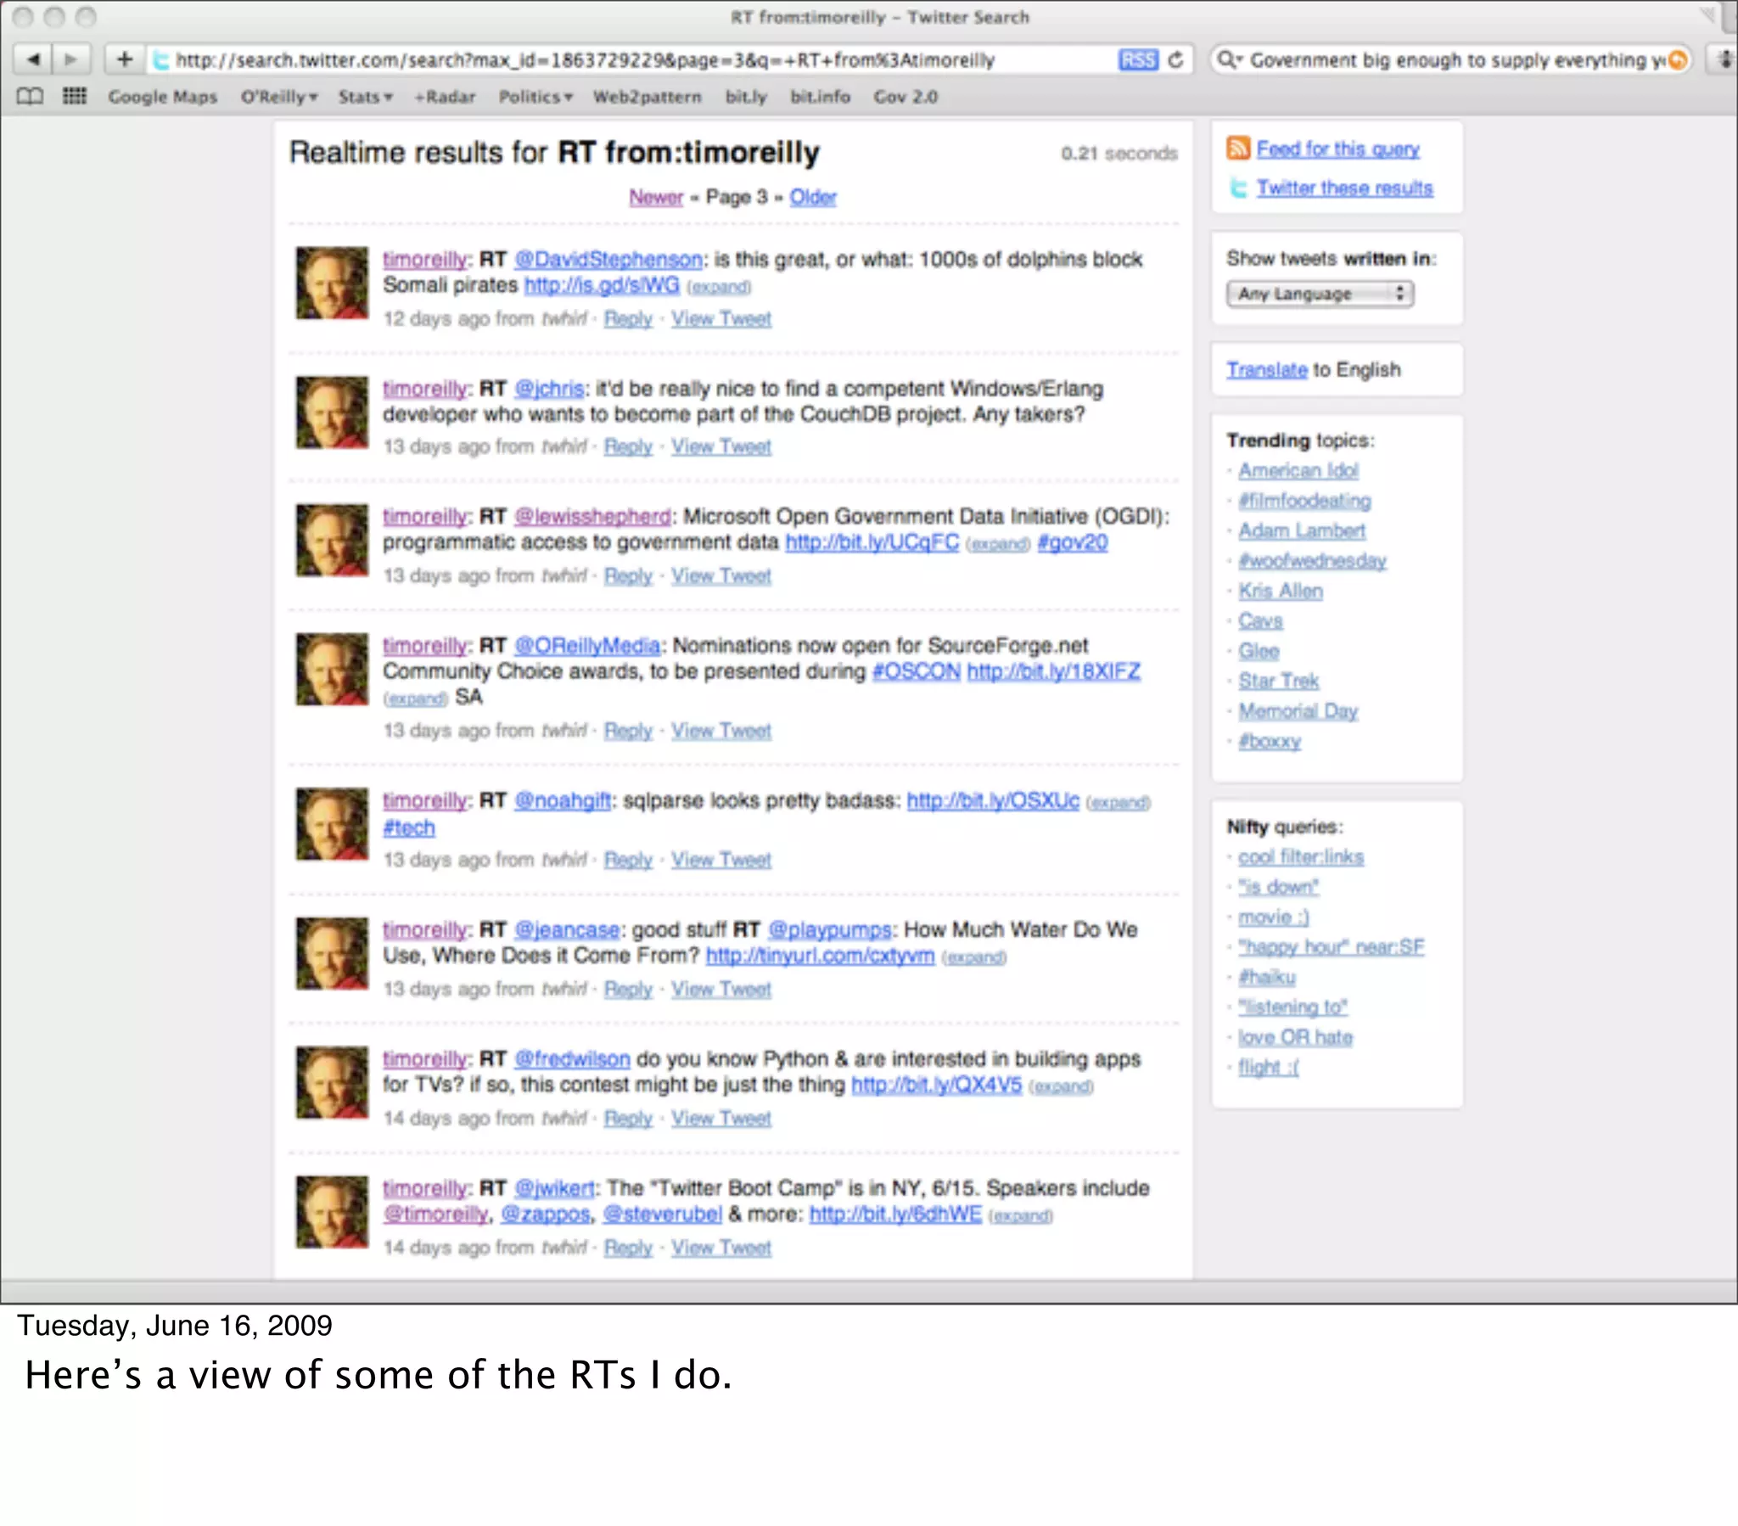This screenshot has height=1526, width=1738.
Task: Open the Web2pattern bookmark
Action: pos(647,96)
